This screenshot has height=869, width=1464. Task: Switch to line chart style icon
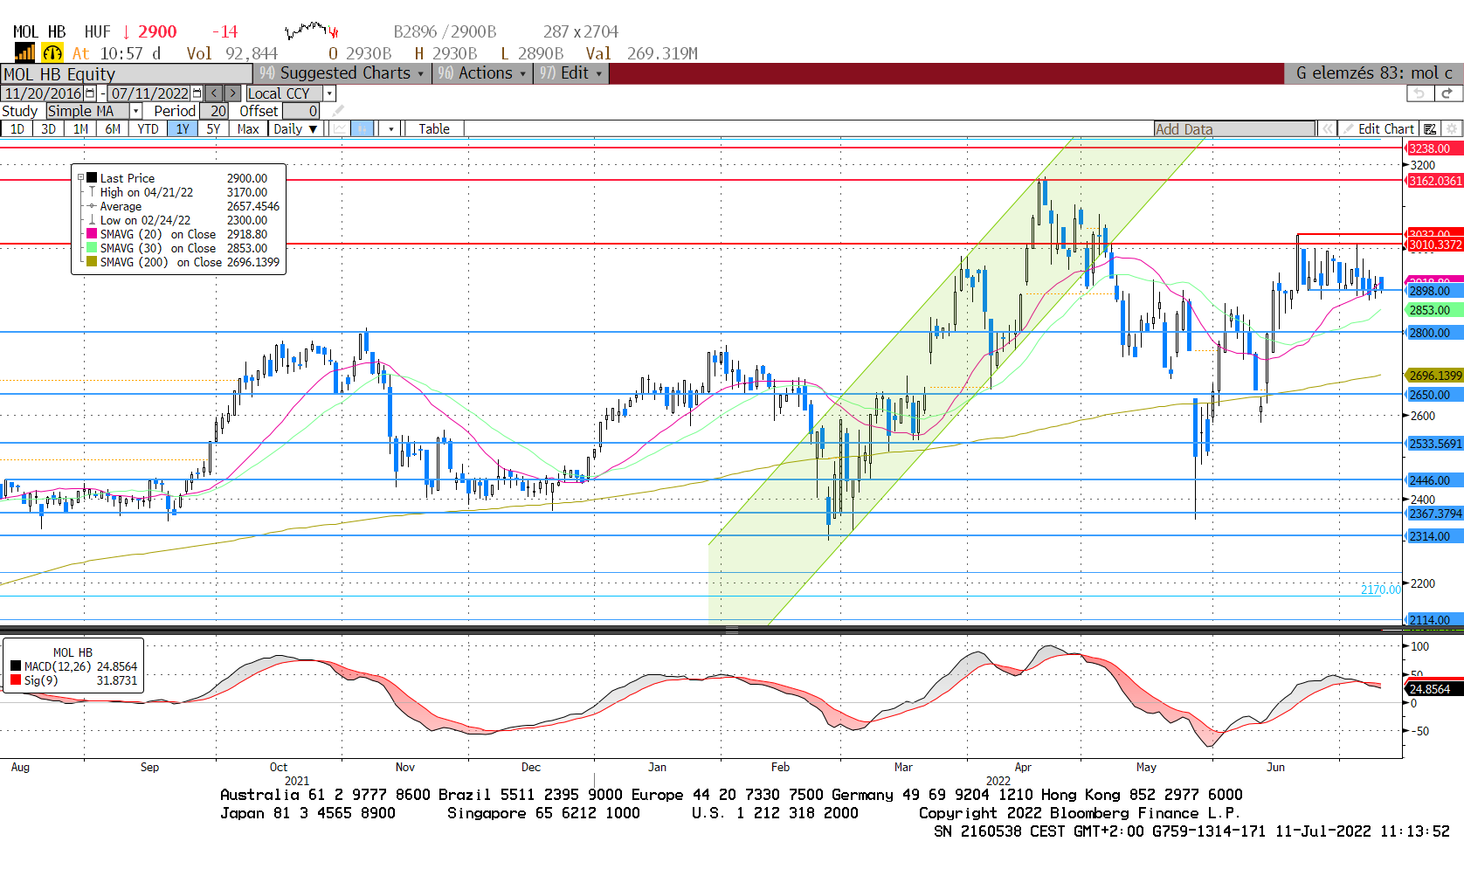click(x=339, y=129)
